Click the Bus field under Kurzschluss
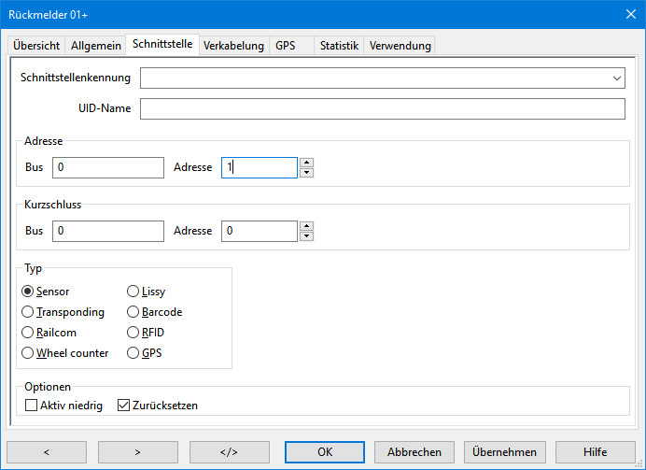Screen dimensions: 646x470 (x=108, y=230)
